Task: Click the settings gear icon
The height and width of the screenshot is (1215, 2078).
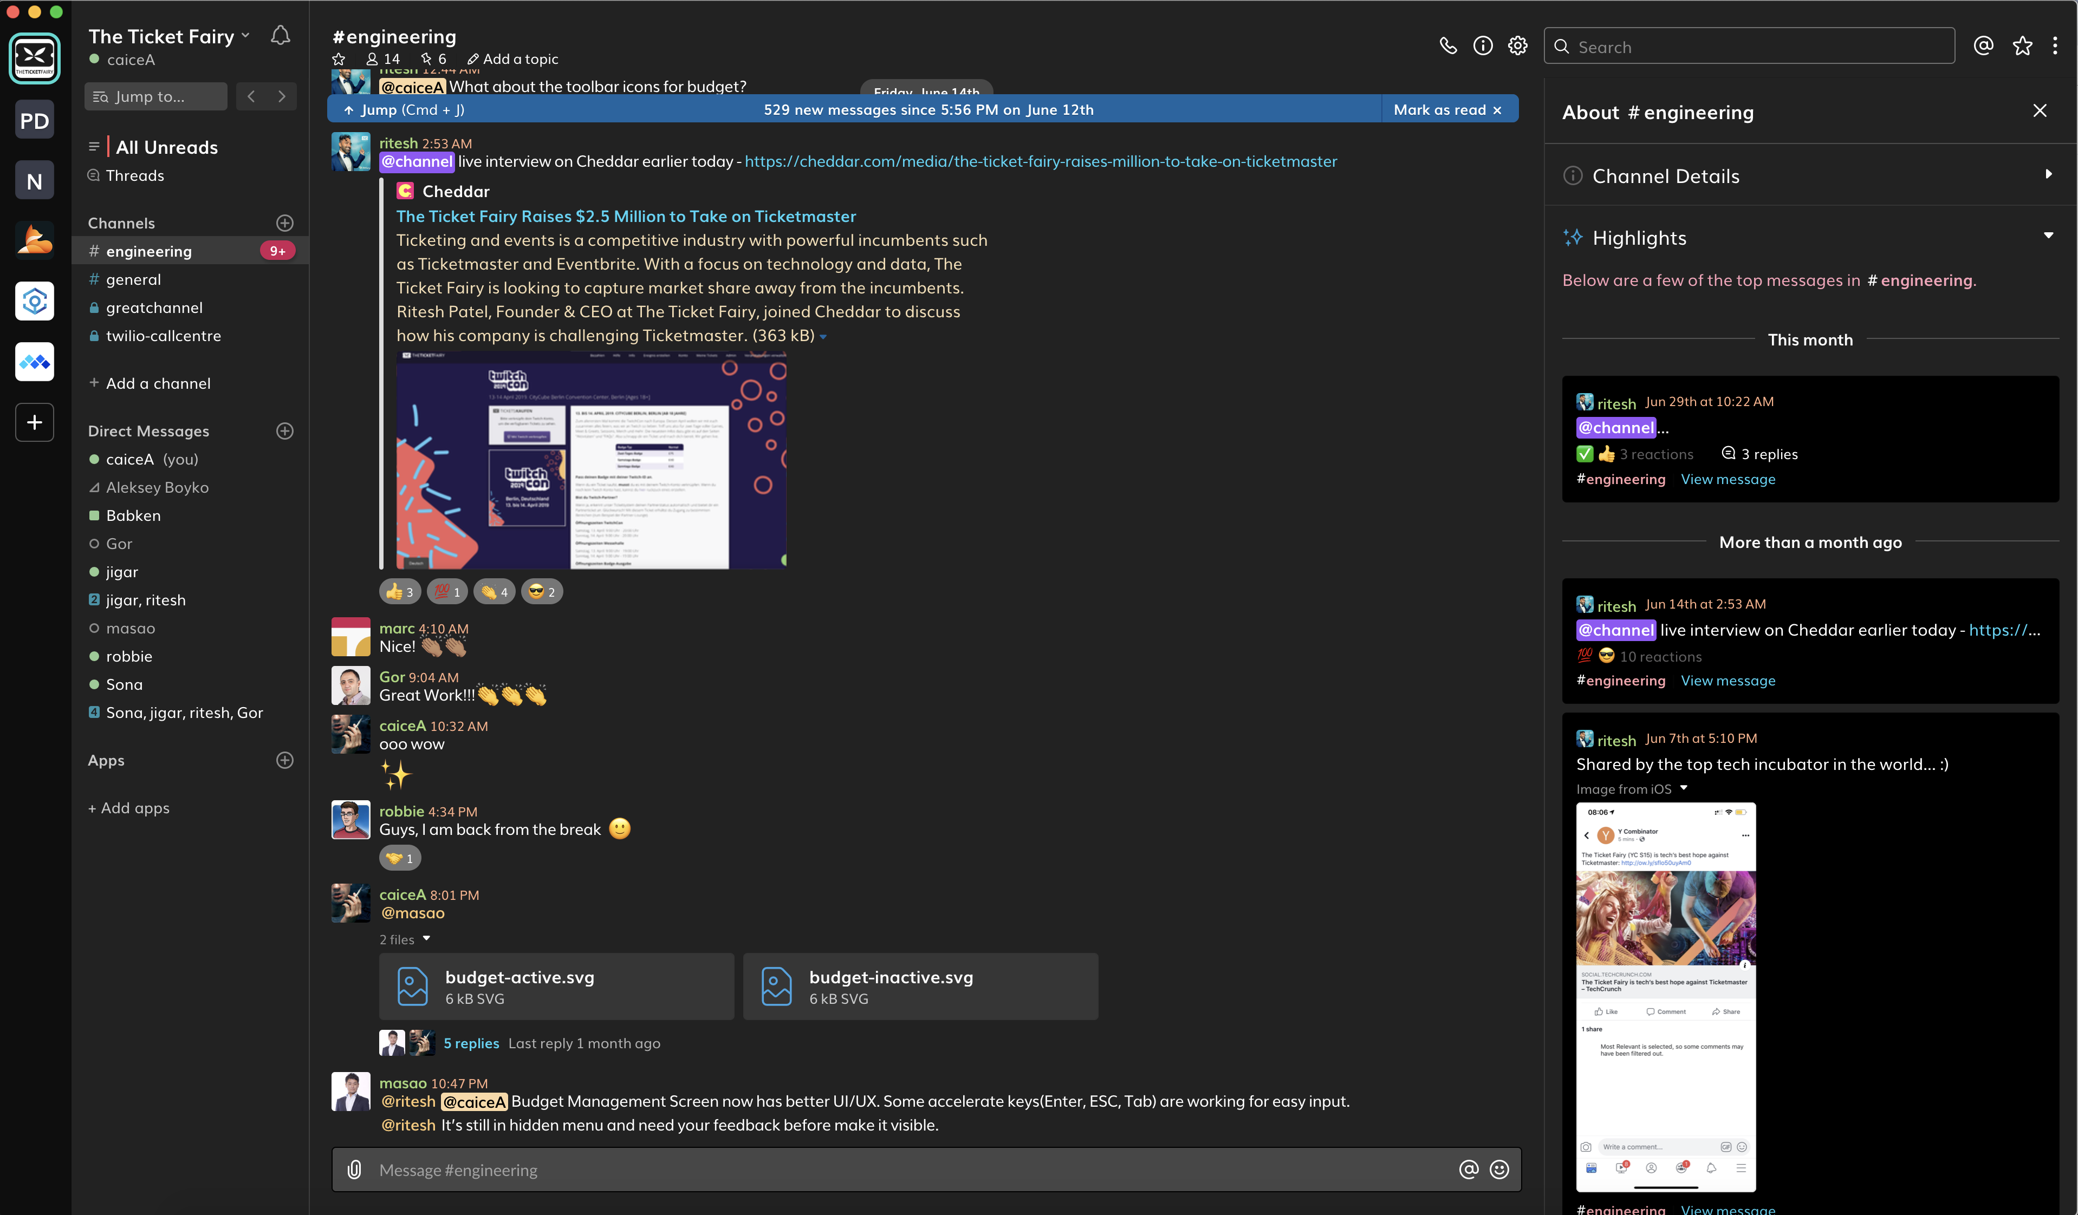Action: coord(1517,45)
